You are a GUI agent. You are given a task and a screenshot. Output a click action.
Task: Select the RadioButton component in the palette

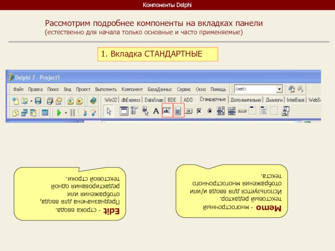point(210,111)
